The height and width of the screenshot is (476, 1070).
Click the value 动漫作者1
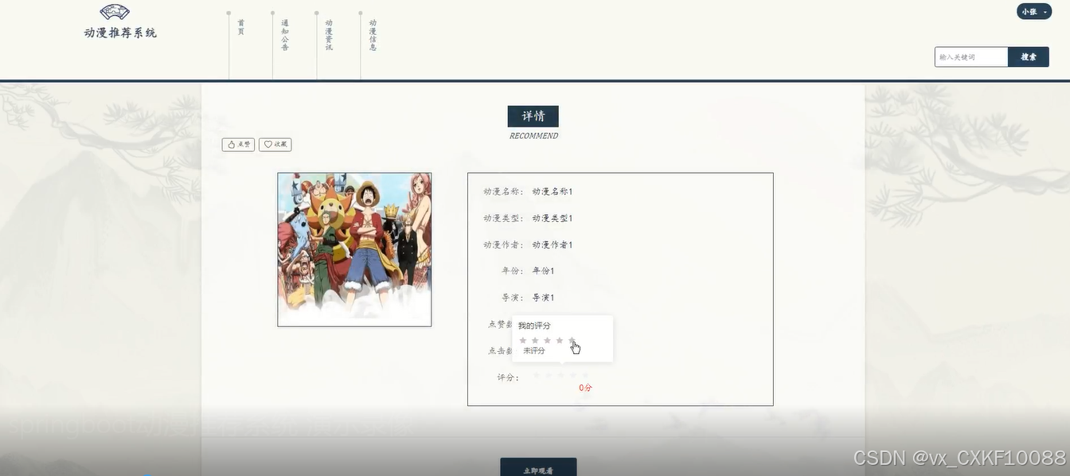tap(553, 245)
